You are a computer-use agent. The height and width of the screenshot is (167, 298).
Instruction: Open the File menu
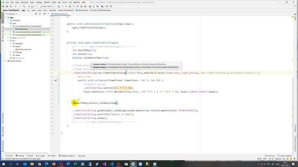[x=7, y=2]
